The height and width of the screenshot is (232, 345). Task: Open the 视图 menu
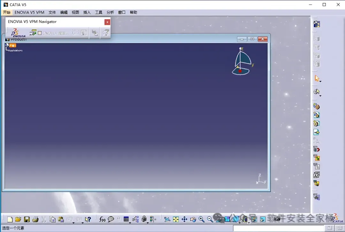click(75, 12)
